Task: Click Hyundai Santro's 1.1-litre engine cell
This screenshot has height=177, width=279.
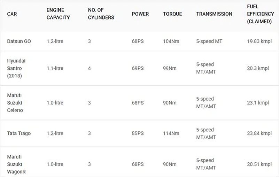Action: [55, 68]
